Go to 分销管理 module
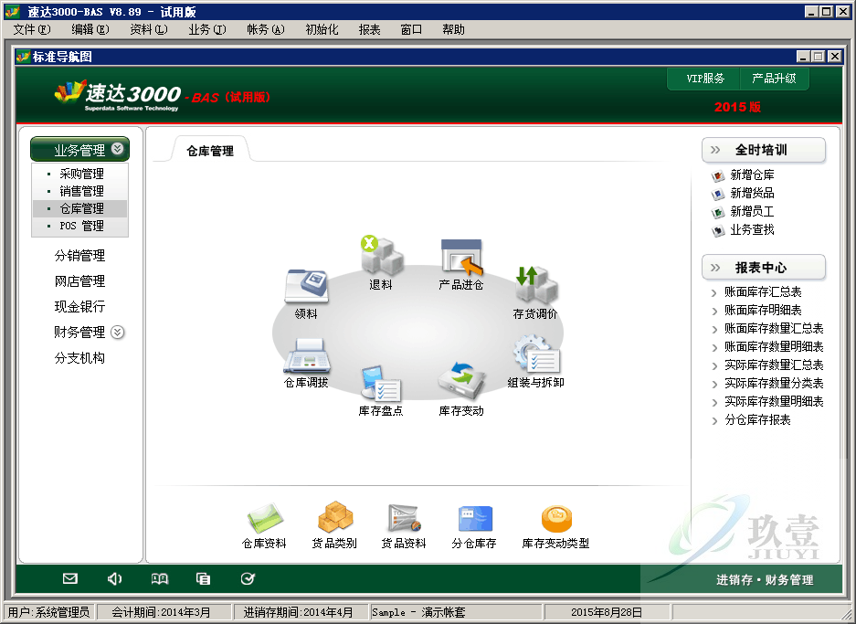The width and height of the screenshot is (856, 624). pos(79,256)
